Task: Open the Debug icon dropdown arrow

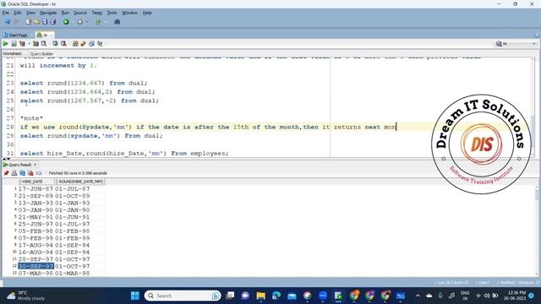Action: 86,22
